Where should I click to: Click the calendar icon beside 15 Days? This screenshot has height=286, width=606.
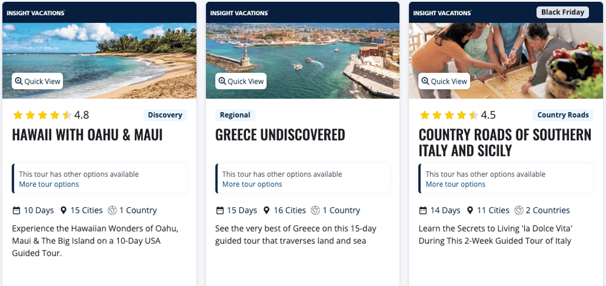pyautogui.click(x=220, y=210)
